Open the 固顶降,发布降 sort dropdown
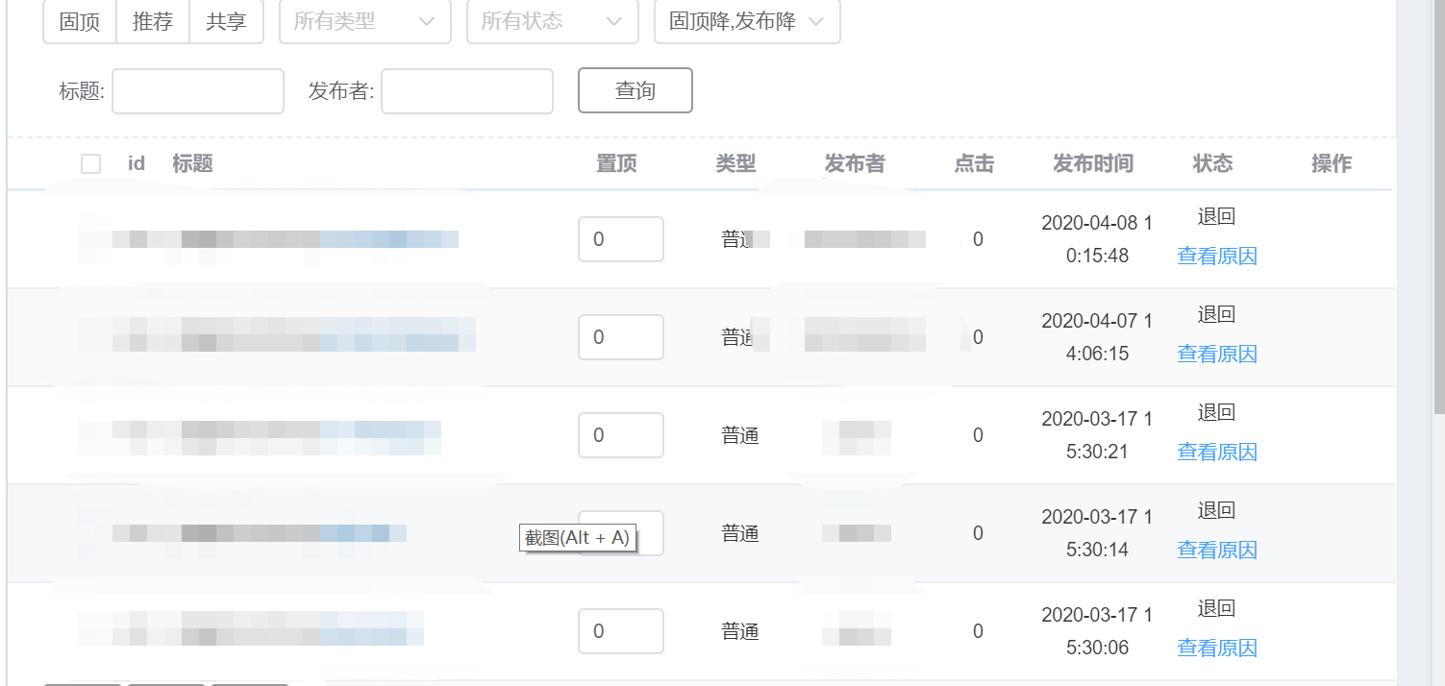This screenshot has width=1445, height=686. click(747, 21)
